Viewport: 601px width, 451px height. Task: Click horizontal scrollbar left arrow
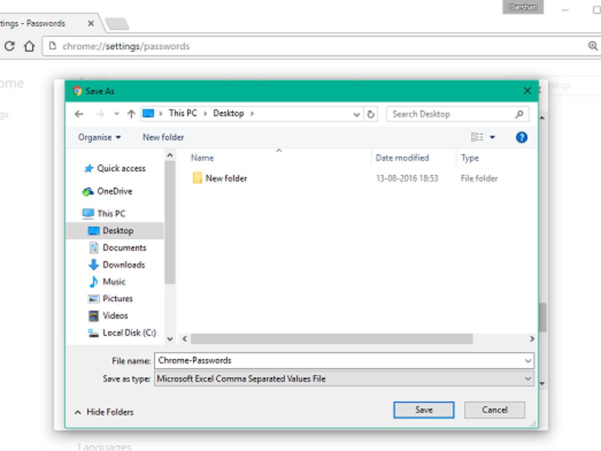tap(184, 339)
